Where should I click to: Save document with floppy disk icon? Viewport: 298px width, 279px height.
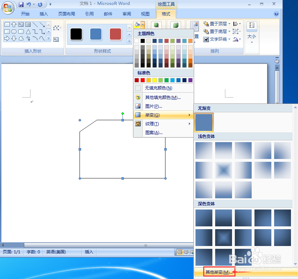click(x=21, y=4)
